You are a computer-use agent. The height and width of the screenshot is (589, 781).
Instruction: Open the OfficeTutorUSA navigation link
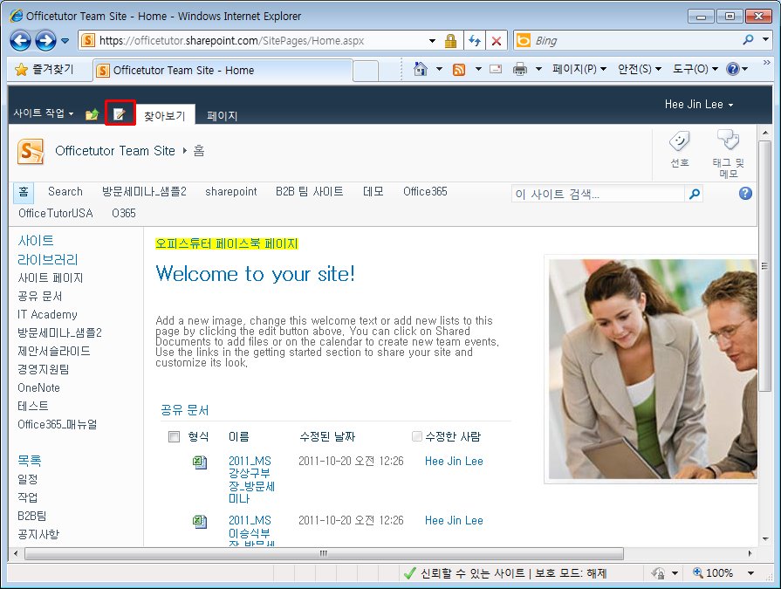(56, 213)
